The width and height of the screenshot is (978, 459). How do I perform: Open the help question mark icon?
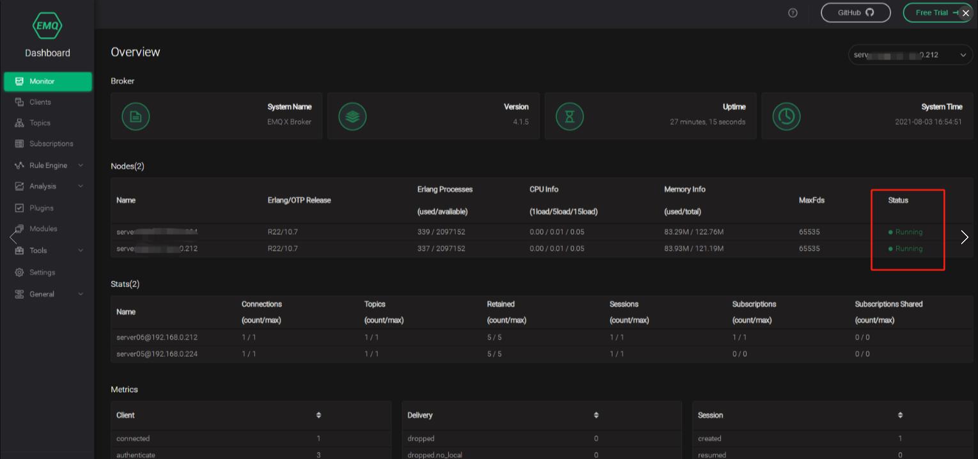(x=793, y=13)
